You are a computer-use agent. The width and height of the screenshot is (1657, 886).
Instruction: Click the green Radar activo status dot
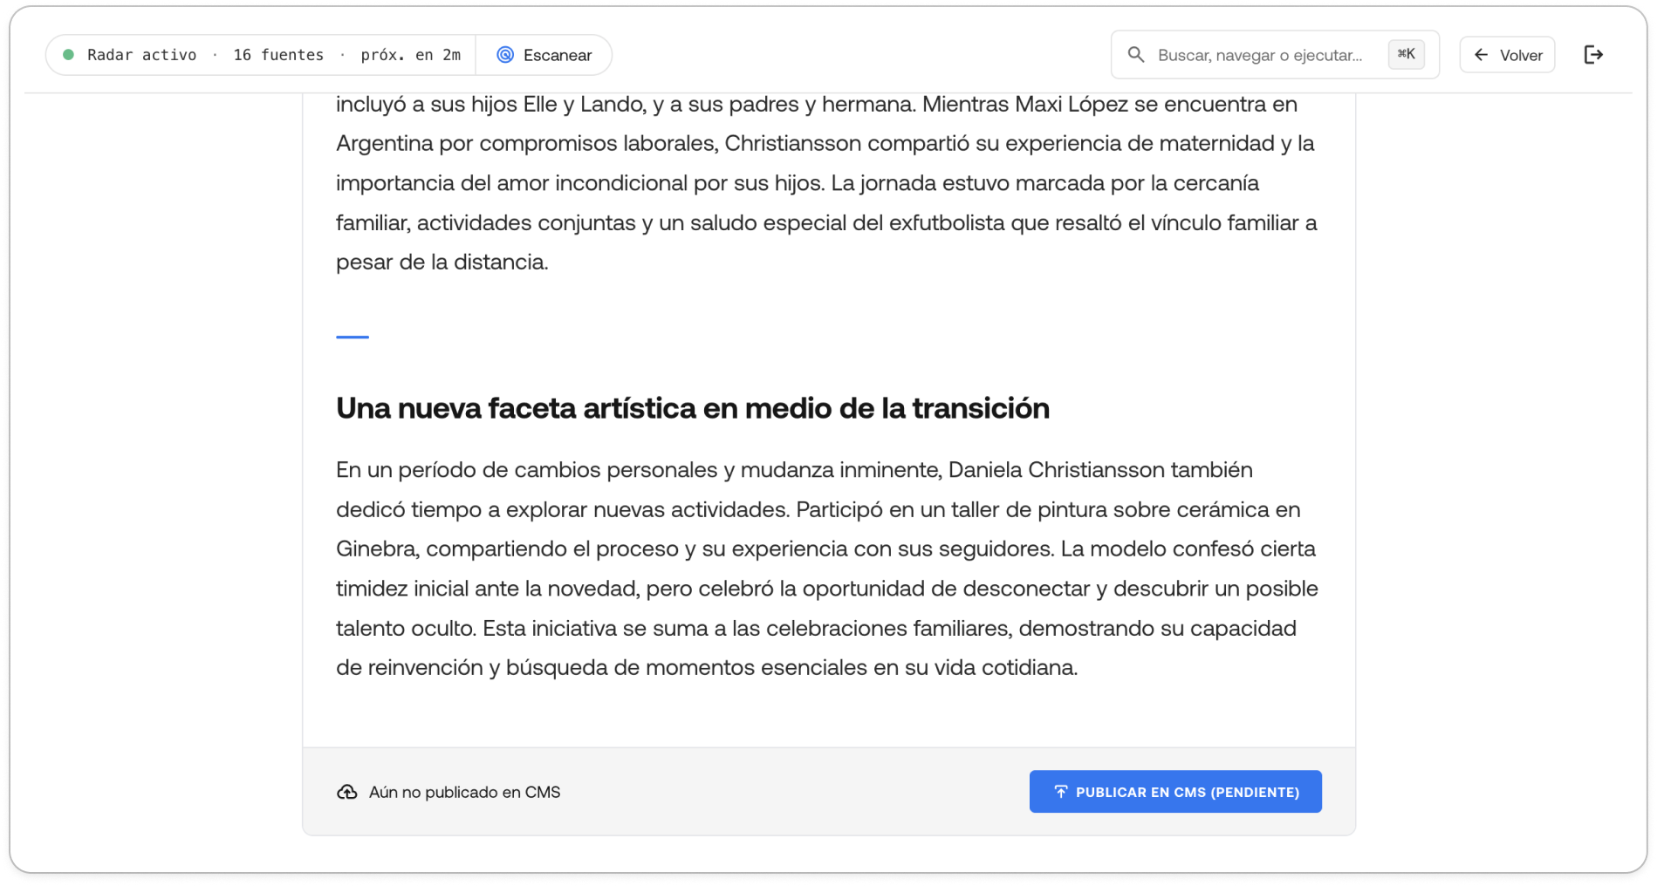(69, 55)
